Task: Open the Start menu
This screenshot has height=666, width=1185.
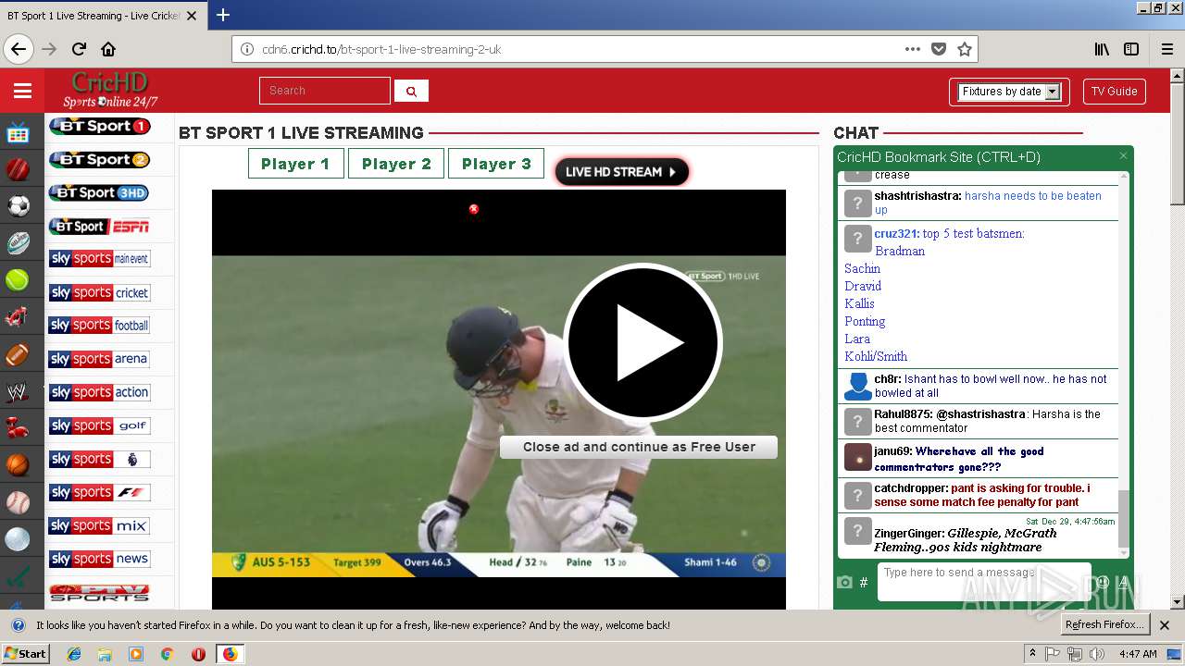Action: 25,654
